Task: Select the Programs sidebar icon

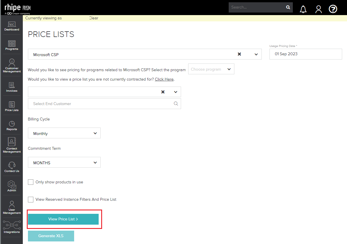Action: [x=12, y=45]
